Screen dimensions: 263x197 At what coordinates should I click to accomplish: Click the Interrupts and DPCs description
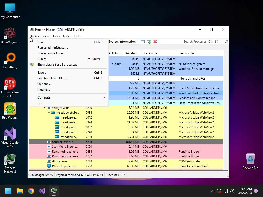click(192, 78)
